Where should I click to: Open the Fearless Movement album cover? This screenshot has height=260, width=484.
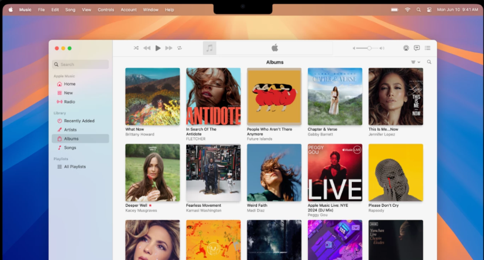tap(213, 172)
